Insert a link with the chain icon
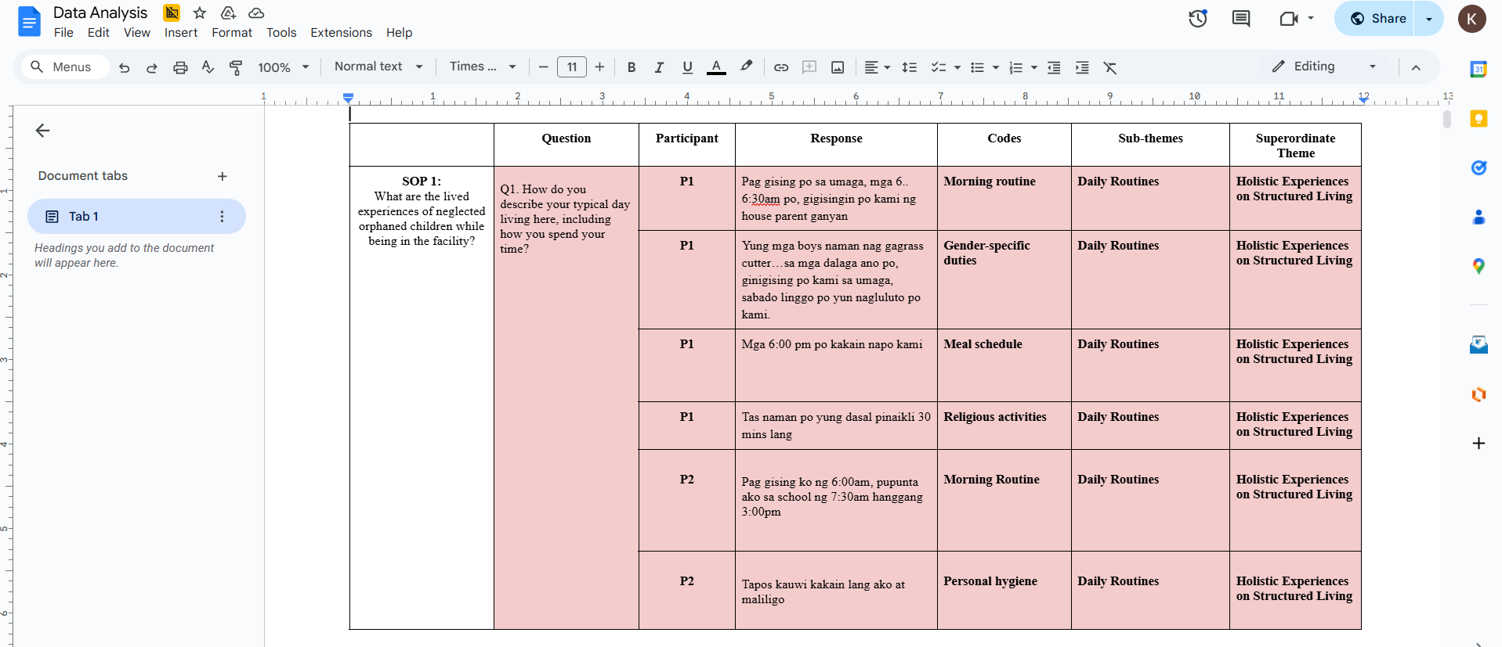The width and height of the screenshot is (1502, 647). point(781,67)
